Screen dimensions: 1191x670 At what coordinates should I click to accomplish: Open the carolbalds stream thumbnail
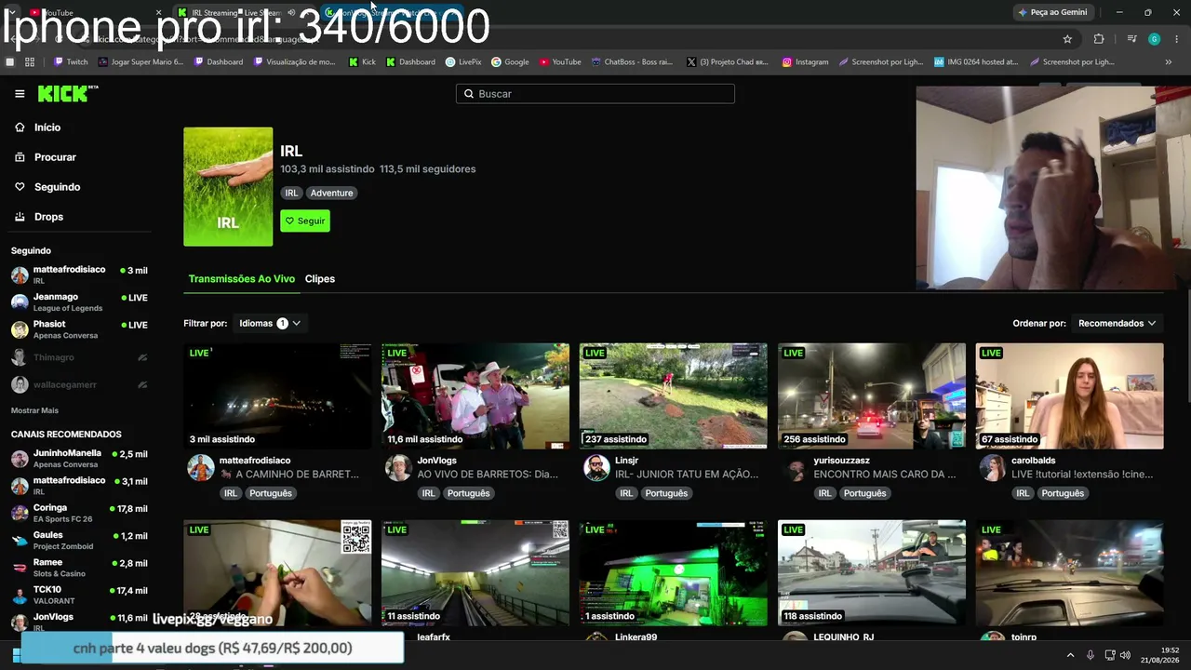pos(1069,396)
